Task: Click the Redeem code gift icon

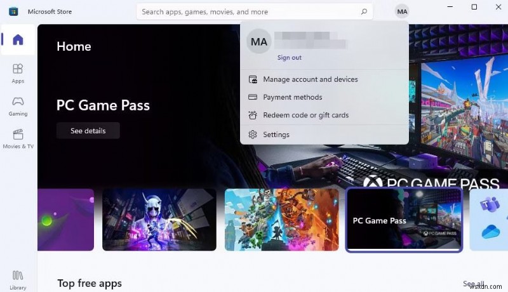Action: (253, 115)
